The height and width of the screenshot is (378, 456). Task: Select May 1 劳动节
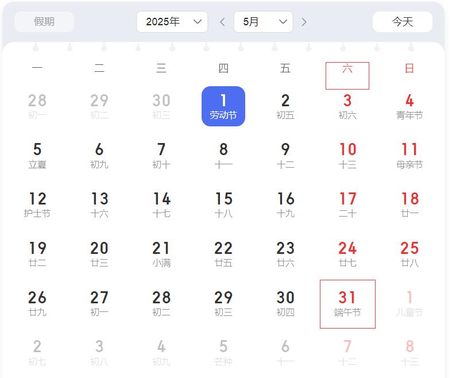tap(223, 106)
